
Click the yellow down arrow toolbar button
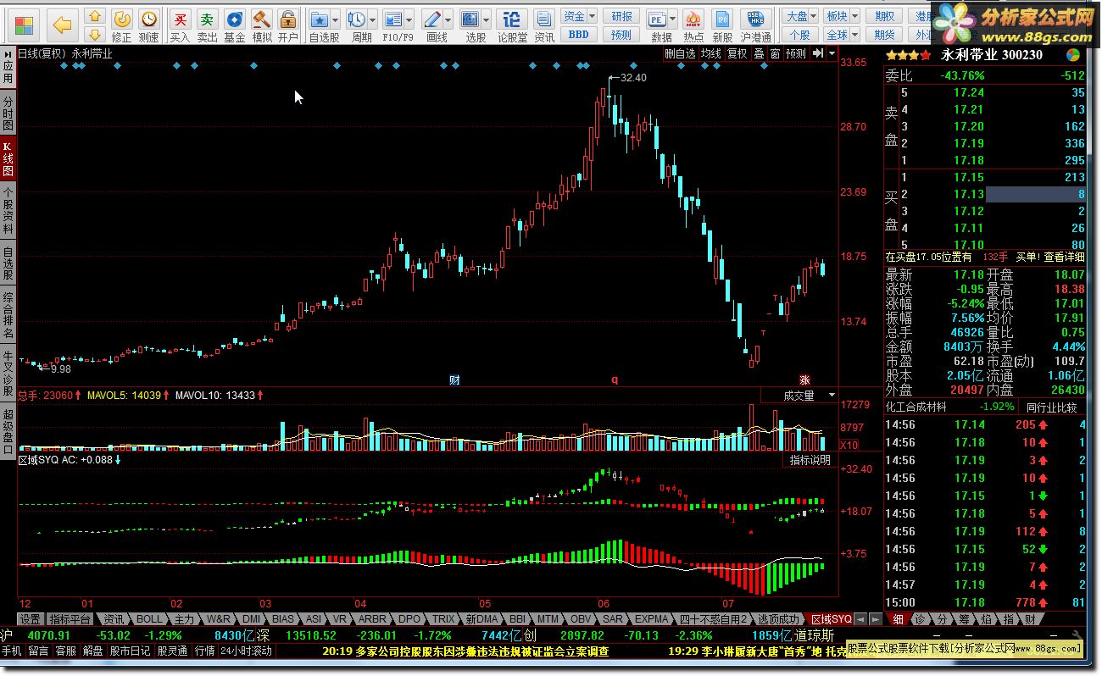pyautogui.click(x=95, y=34)
